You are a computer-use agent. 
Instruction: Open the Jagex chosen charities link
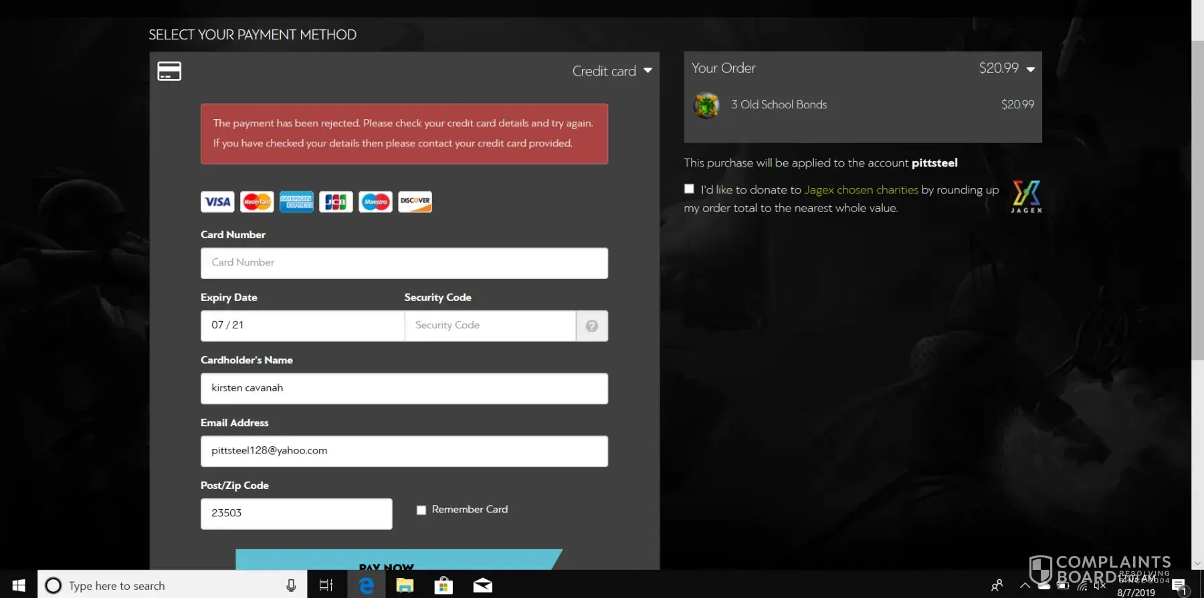(x=861, y=190)
